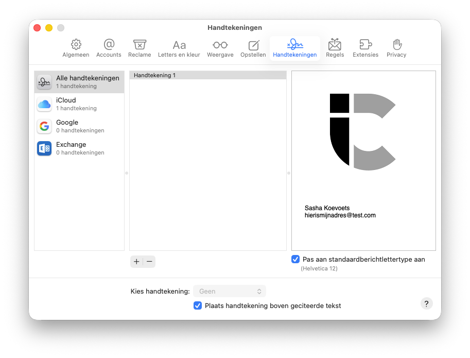Screen dimensions: 470x358
Task: Remove signature with the minus button
Action: 149,262
